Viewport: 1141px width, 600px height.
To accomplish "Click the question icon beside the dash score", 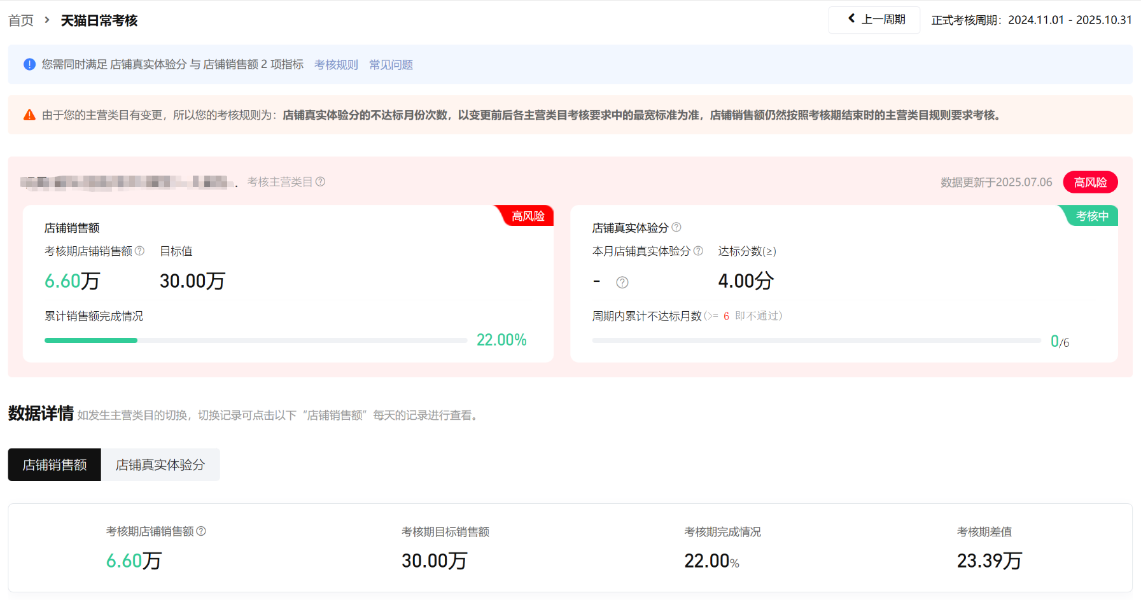I will coord(622,283).
